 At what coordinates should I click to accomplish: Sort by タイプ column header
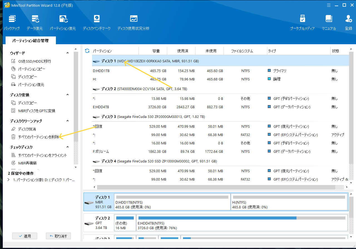(x=298, y=51)
